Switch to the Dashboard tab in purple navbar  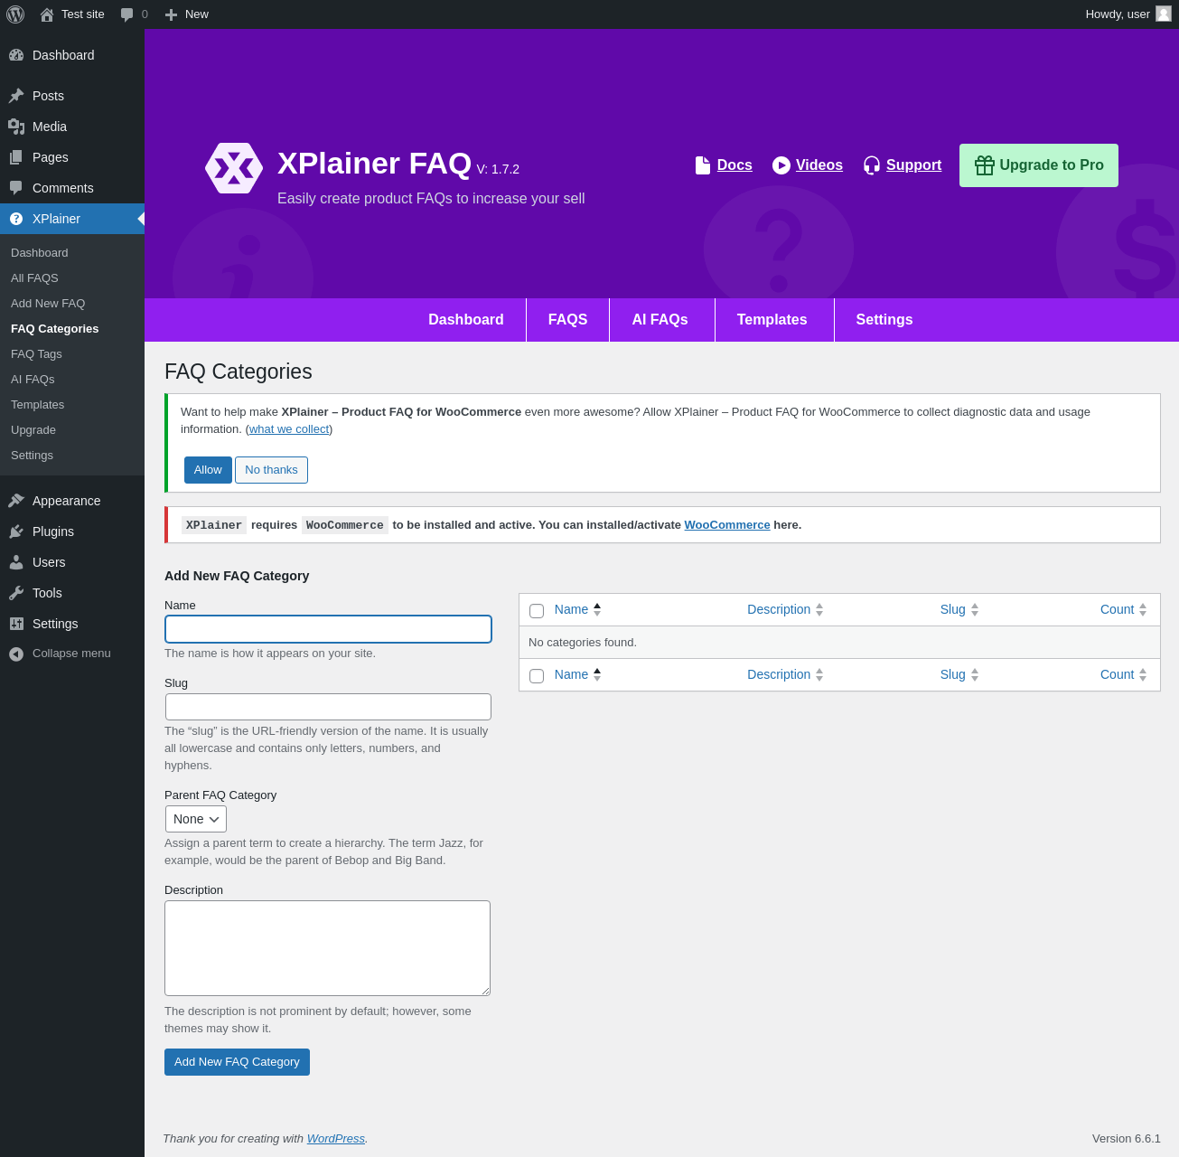point(466,320)
